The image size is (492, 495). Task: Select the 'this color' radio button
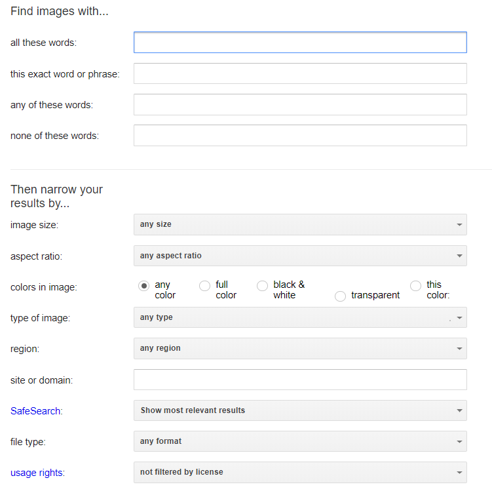415,286
